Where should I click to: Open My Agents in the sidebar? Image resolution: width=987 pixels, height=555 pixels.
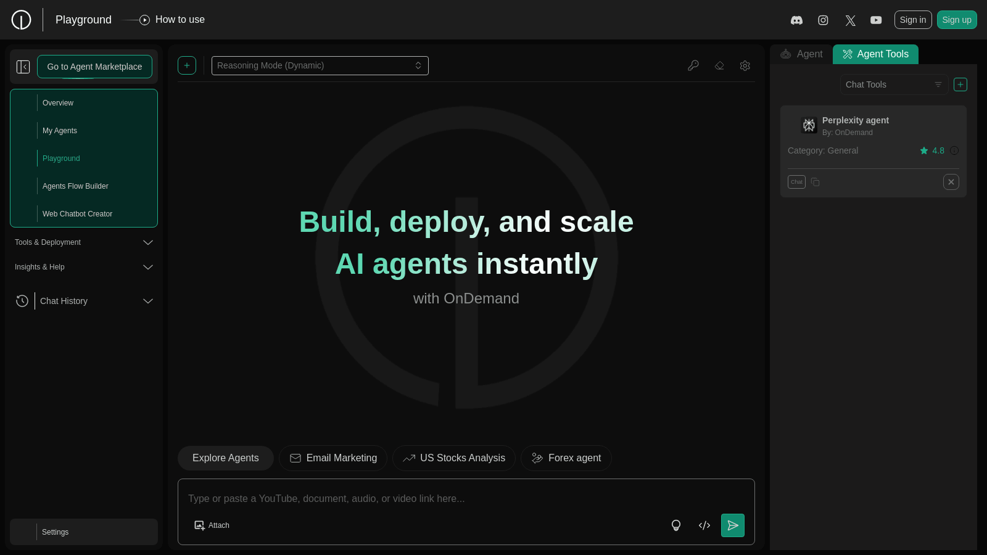point(60,131)
